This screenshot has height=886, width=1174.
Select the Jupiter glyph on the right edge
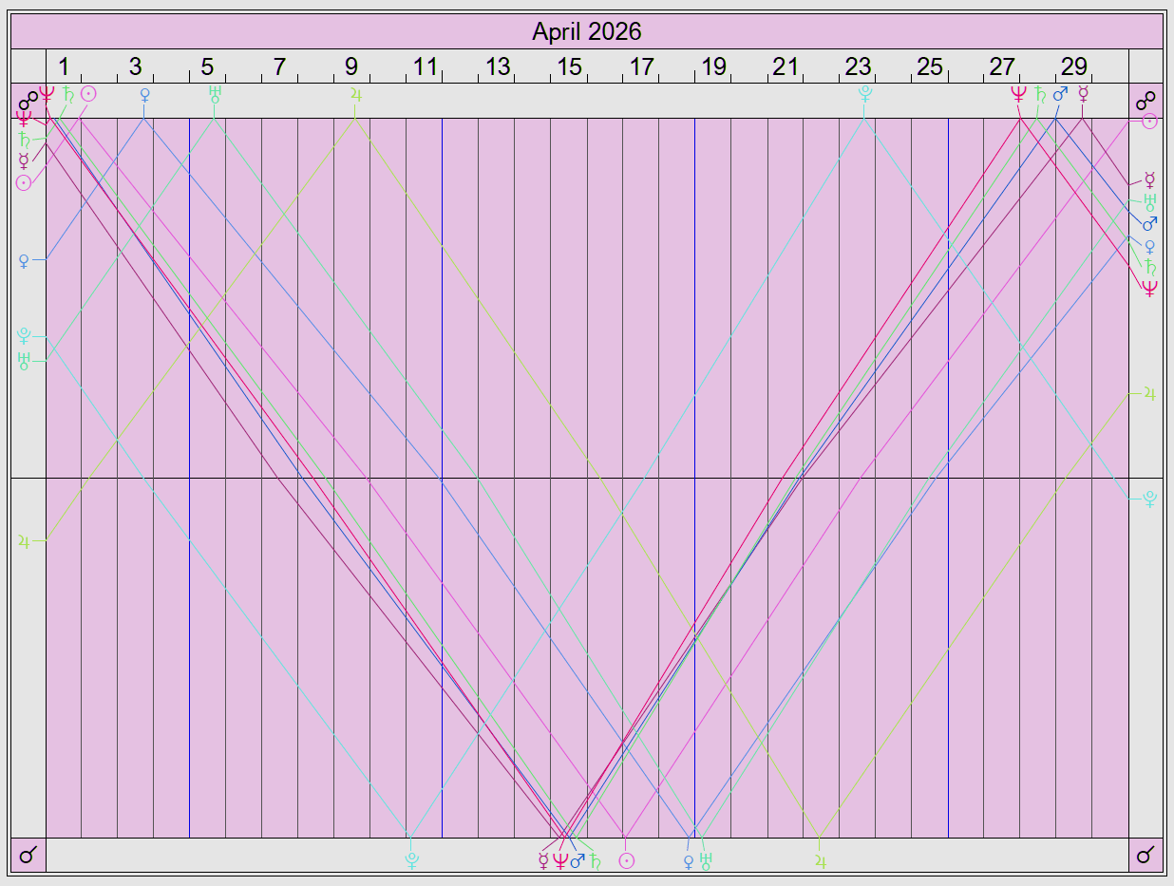click(1149, 393)
